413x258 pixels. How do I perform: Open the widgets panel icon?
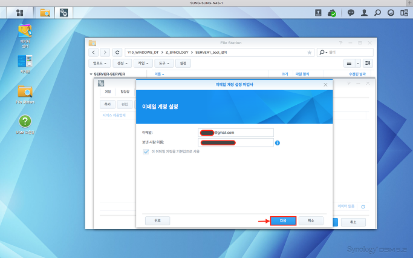tap(404, 13)
